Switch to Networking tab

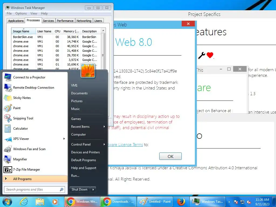[84, 21]
